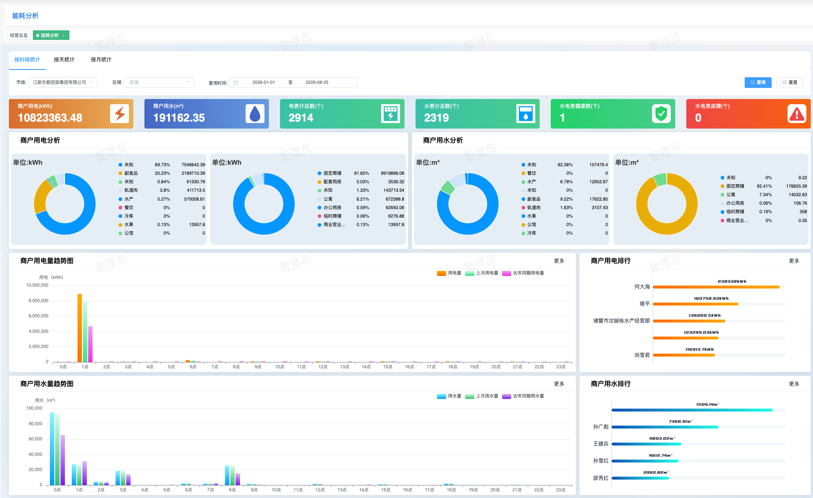Viewport: 813px width, 498px height.
Task: Click the 查询 button
Action: [x=758, y=82]
